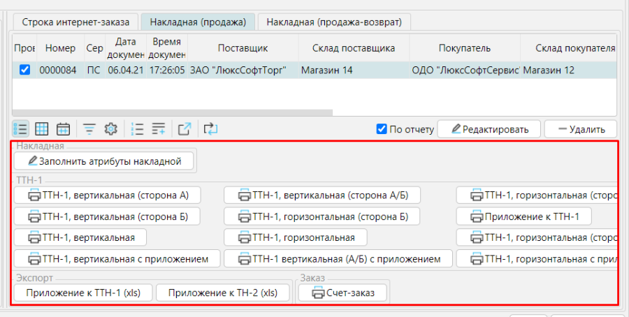The height and width of the screenshot is (317, 629).
Task: Switch to list view mode icon
Action: [x=20, y=128]
